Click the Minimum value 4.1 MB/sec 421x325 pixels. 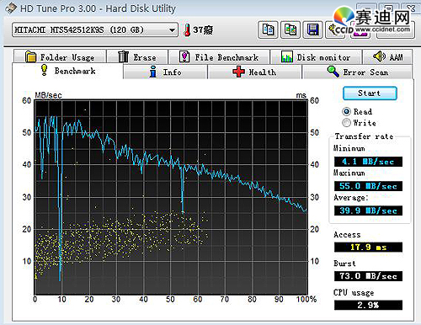(x=368, y=162)
